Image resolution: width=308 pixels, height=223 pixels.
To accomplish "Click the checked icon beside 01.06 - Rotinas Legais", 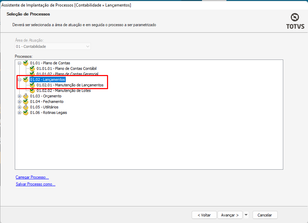I will (26, 113).
